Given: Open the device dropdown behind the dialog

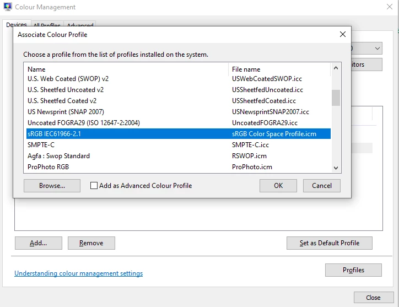Looking at the screenshot, I should coord(377,49).
